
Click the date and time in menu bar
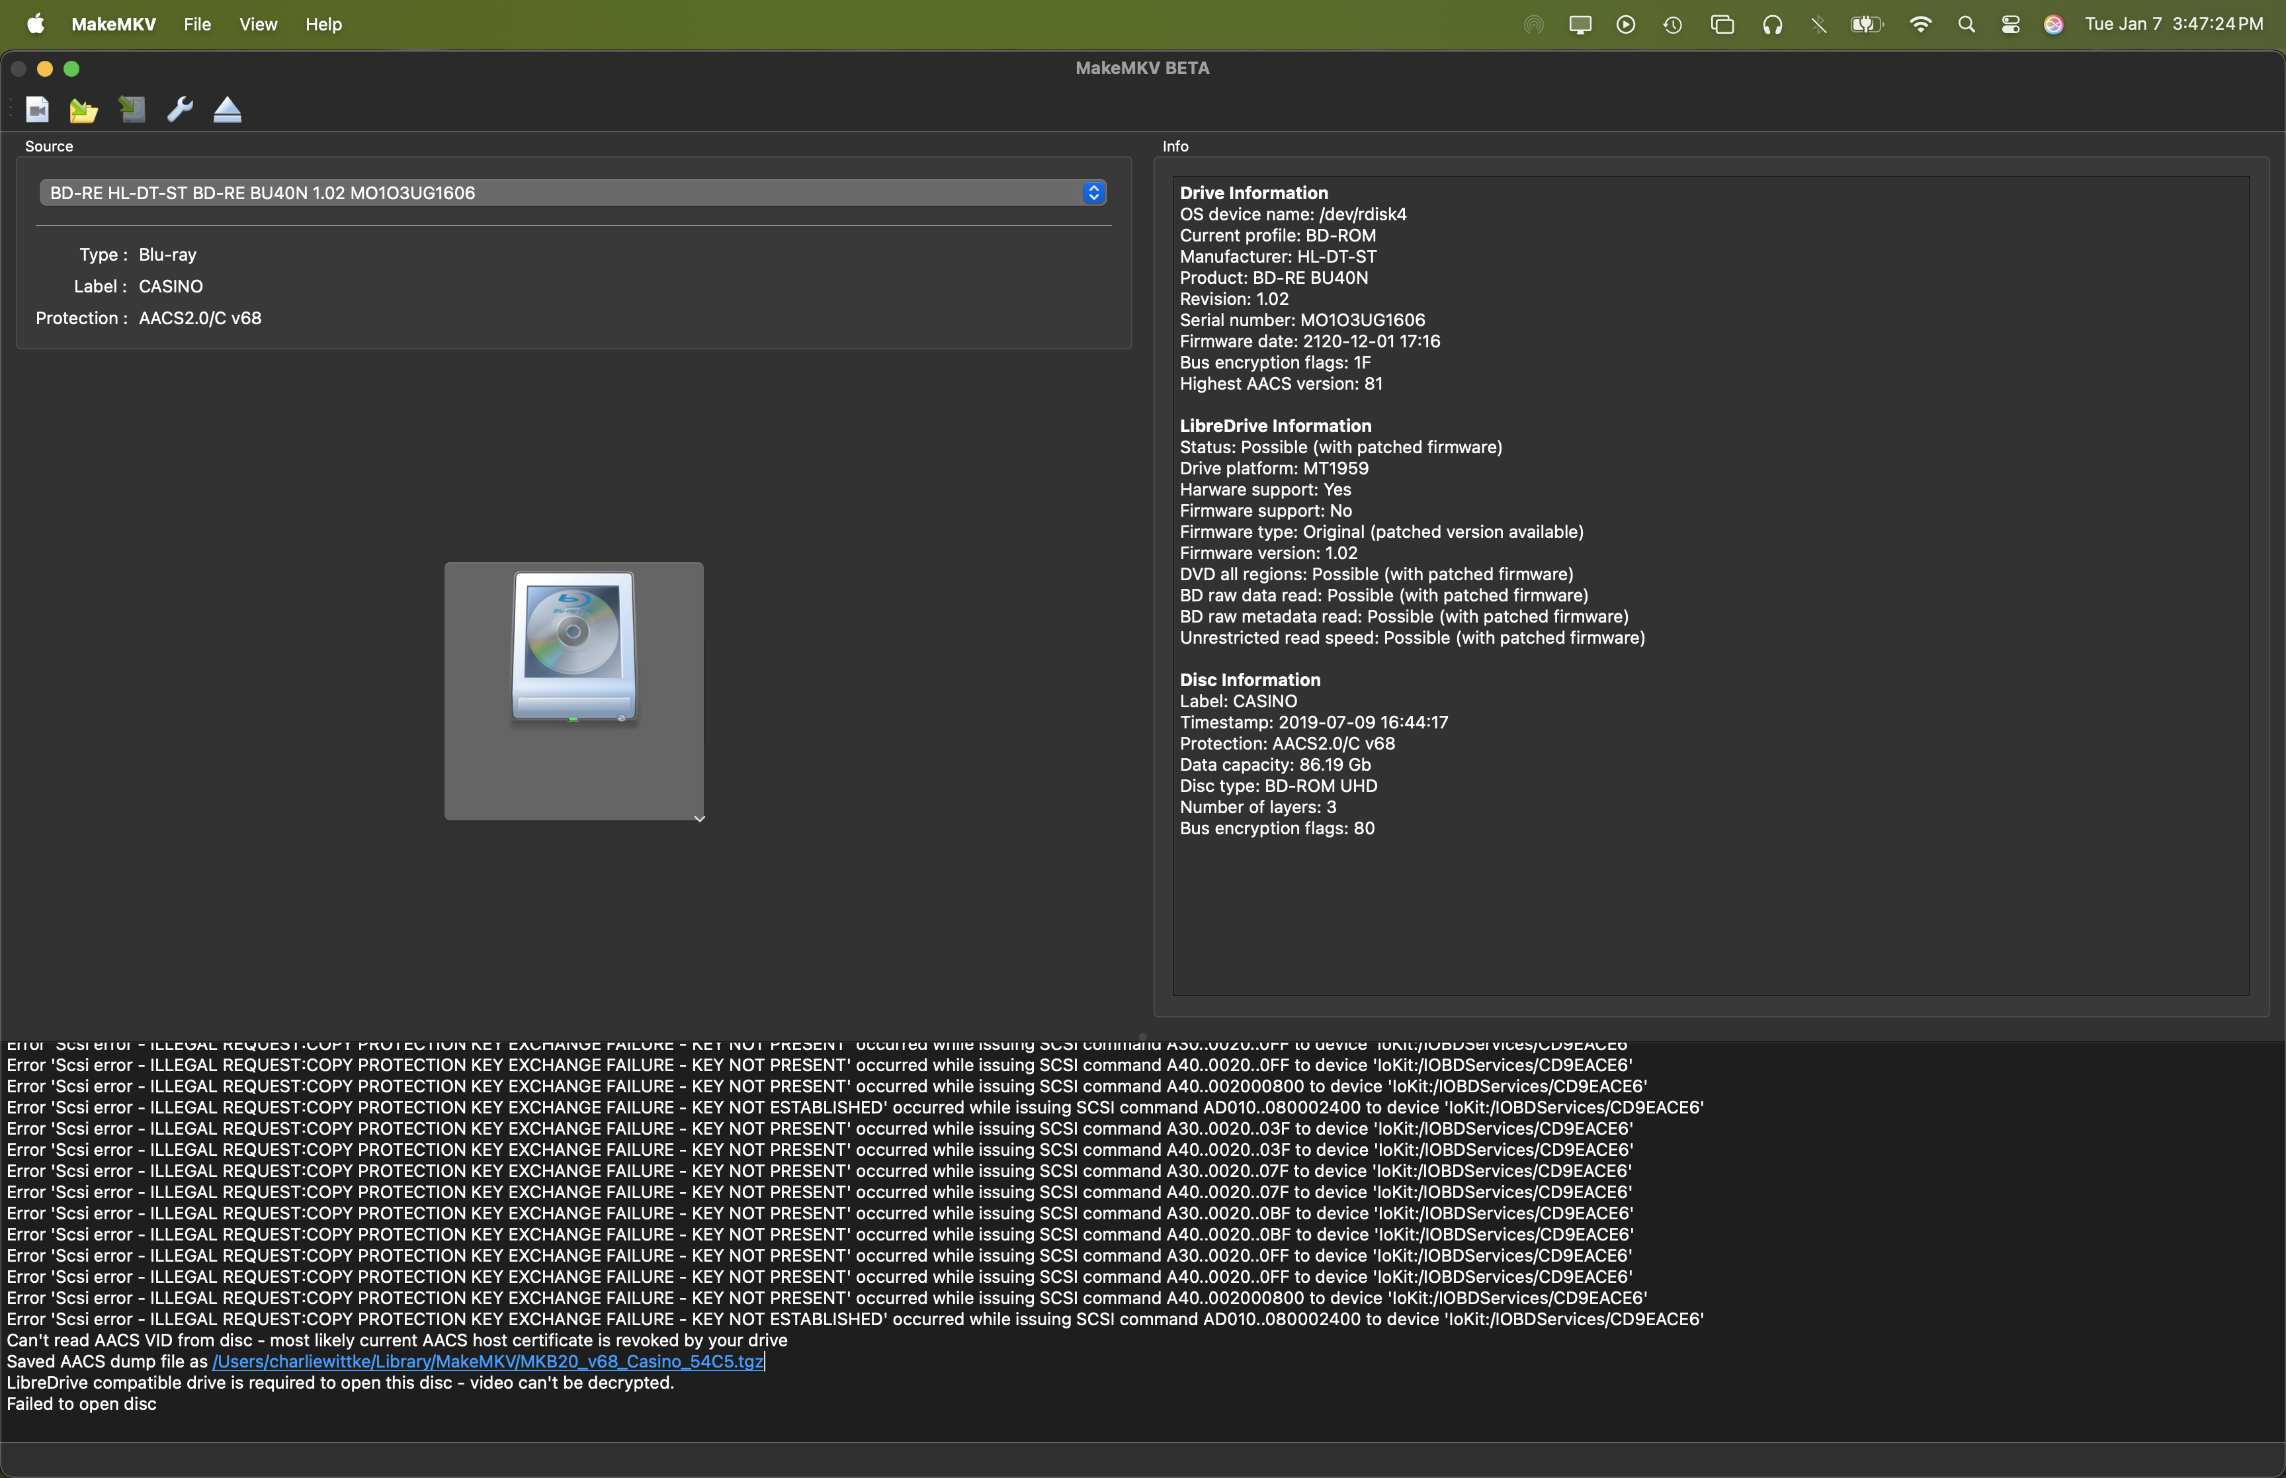tap(2174, 24)
